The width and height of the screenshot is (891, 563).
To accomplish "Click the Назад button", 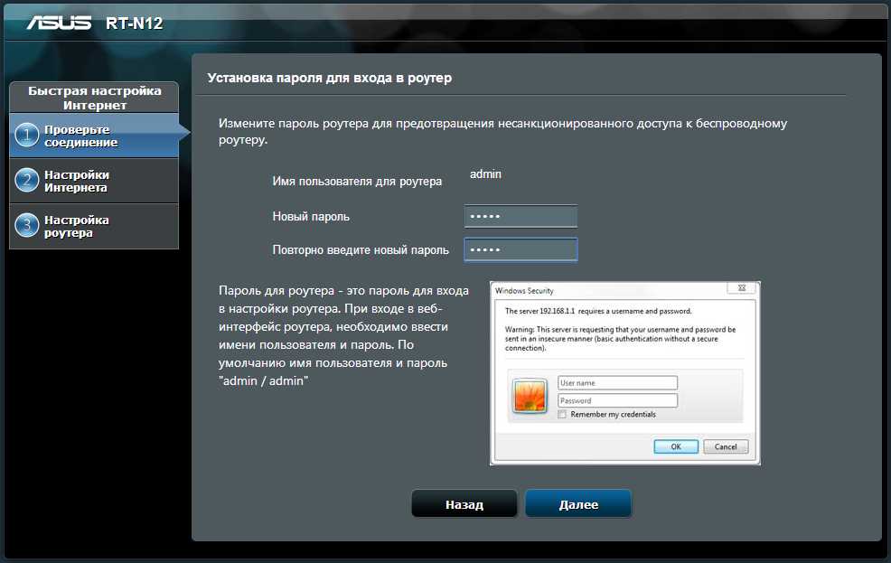I will click(x=464, y=504).
